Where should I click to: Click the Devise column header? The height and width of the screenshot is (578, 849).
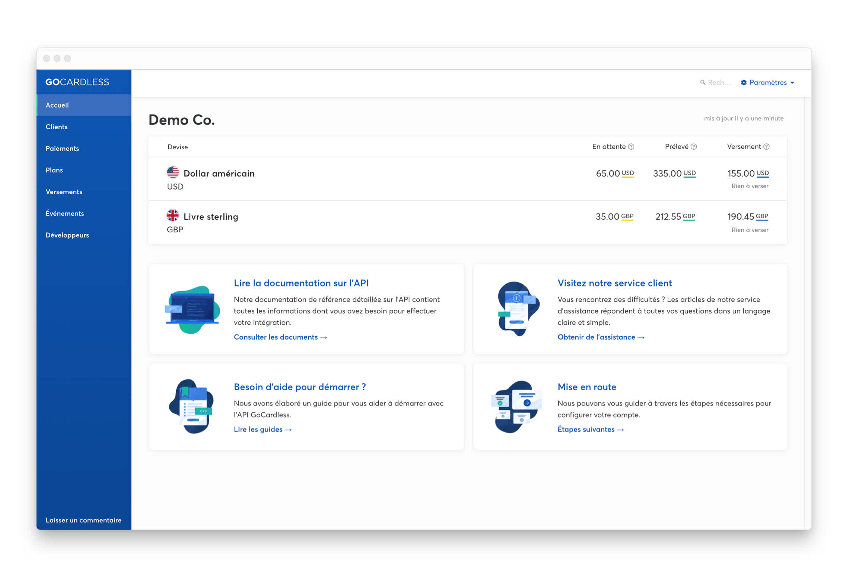pyautogui.click(x=178, y=147)
